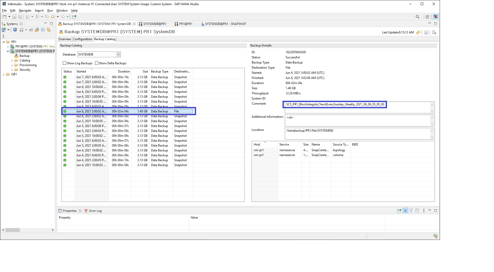
Task: Expand the Security folder node
Action: click(12, 70)
